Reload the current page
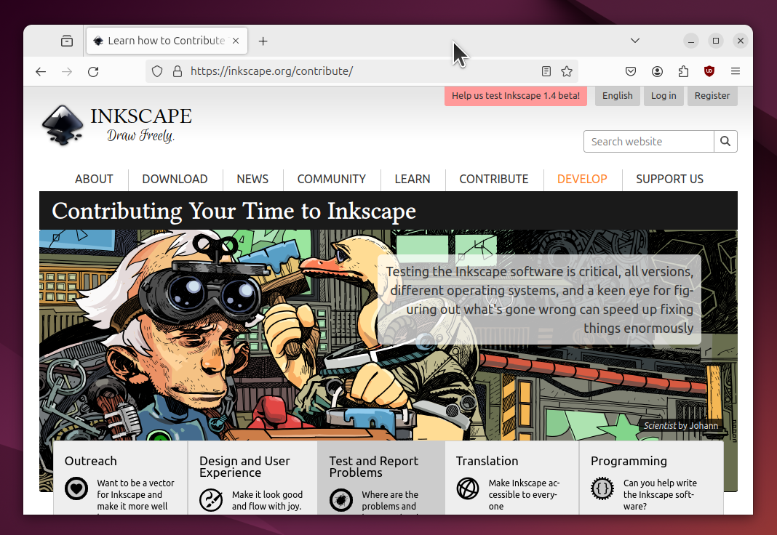Image resolution: width=777 pixels, height=535 pixels. [x=93, y=71]
